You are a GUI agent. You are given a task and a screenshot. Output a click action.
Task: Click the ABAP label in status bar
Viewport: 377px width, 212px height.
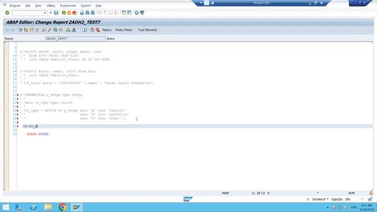[x=225, y=193]
